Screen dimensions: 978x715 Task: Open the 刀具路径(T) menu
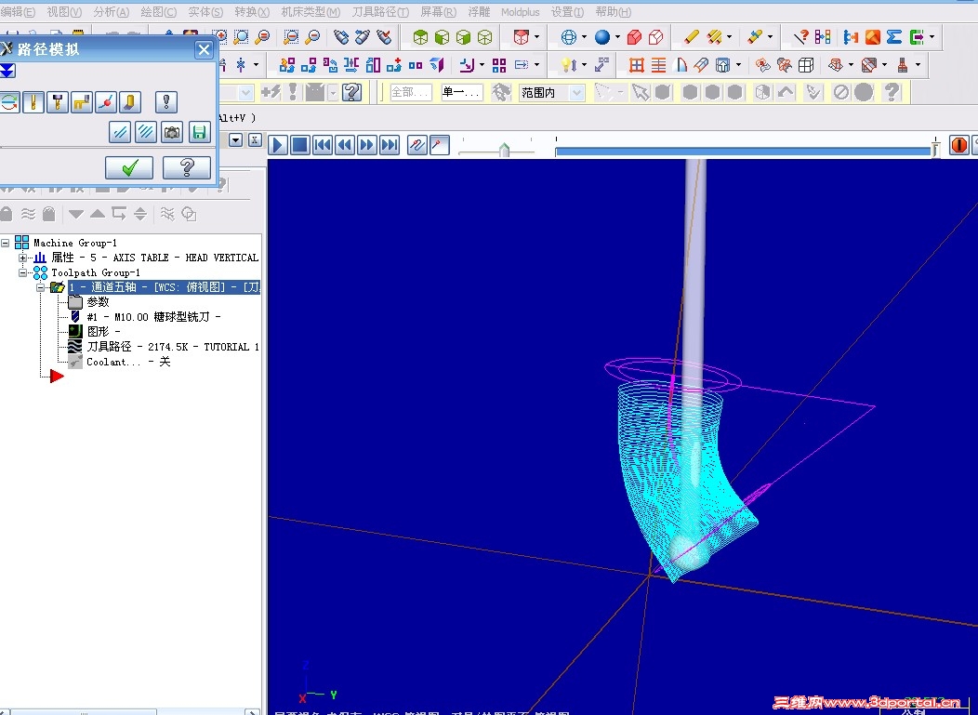tap(380, 12)
